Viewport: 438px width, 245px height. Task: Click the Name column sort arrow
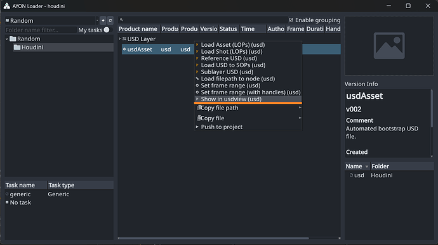click(367, 166)
